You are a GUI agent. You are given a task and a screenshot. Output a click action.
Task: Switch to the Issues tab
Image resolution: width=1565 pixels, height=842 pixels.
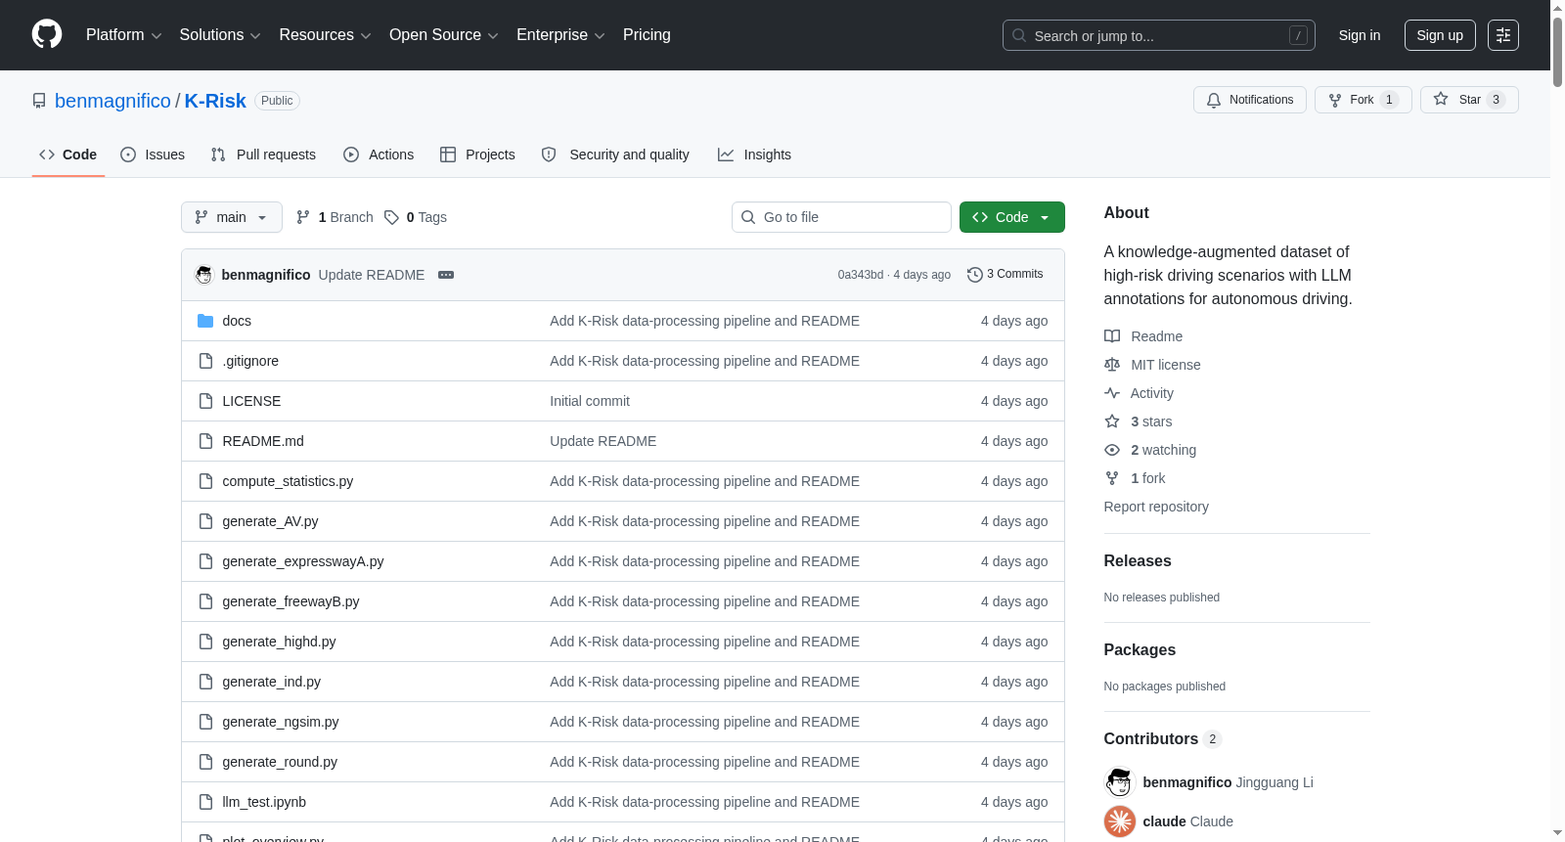(x=153, y=155)
